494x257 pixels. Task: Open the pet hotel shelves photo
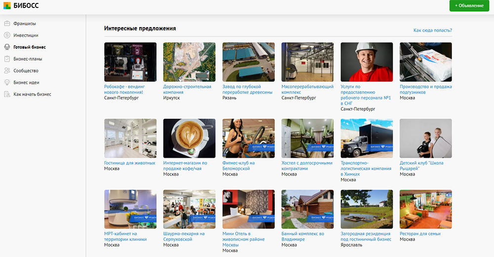130,138
